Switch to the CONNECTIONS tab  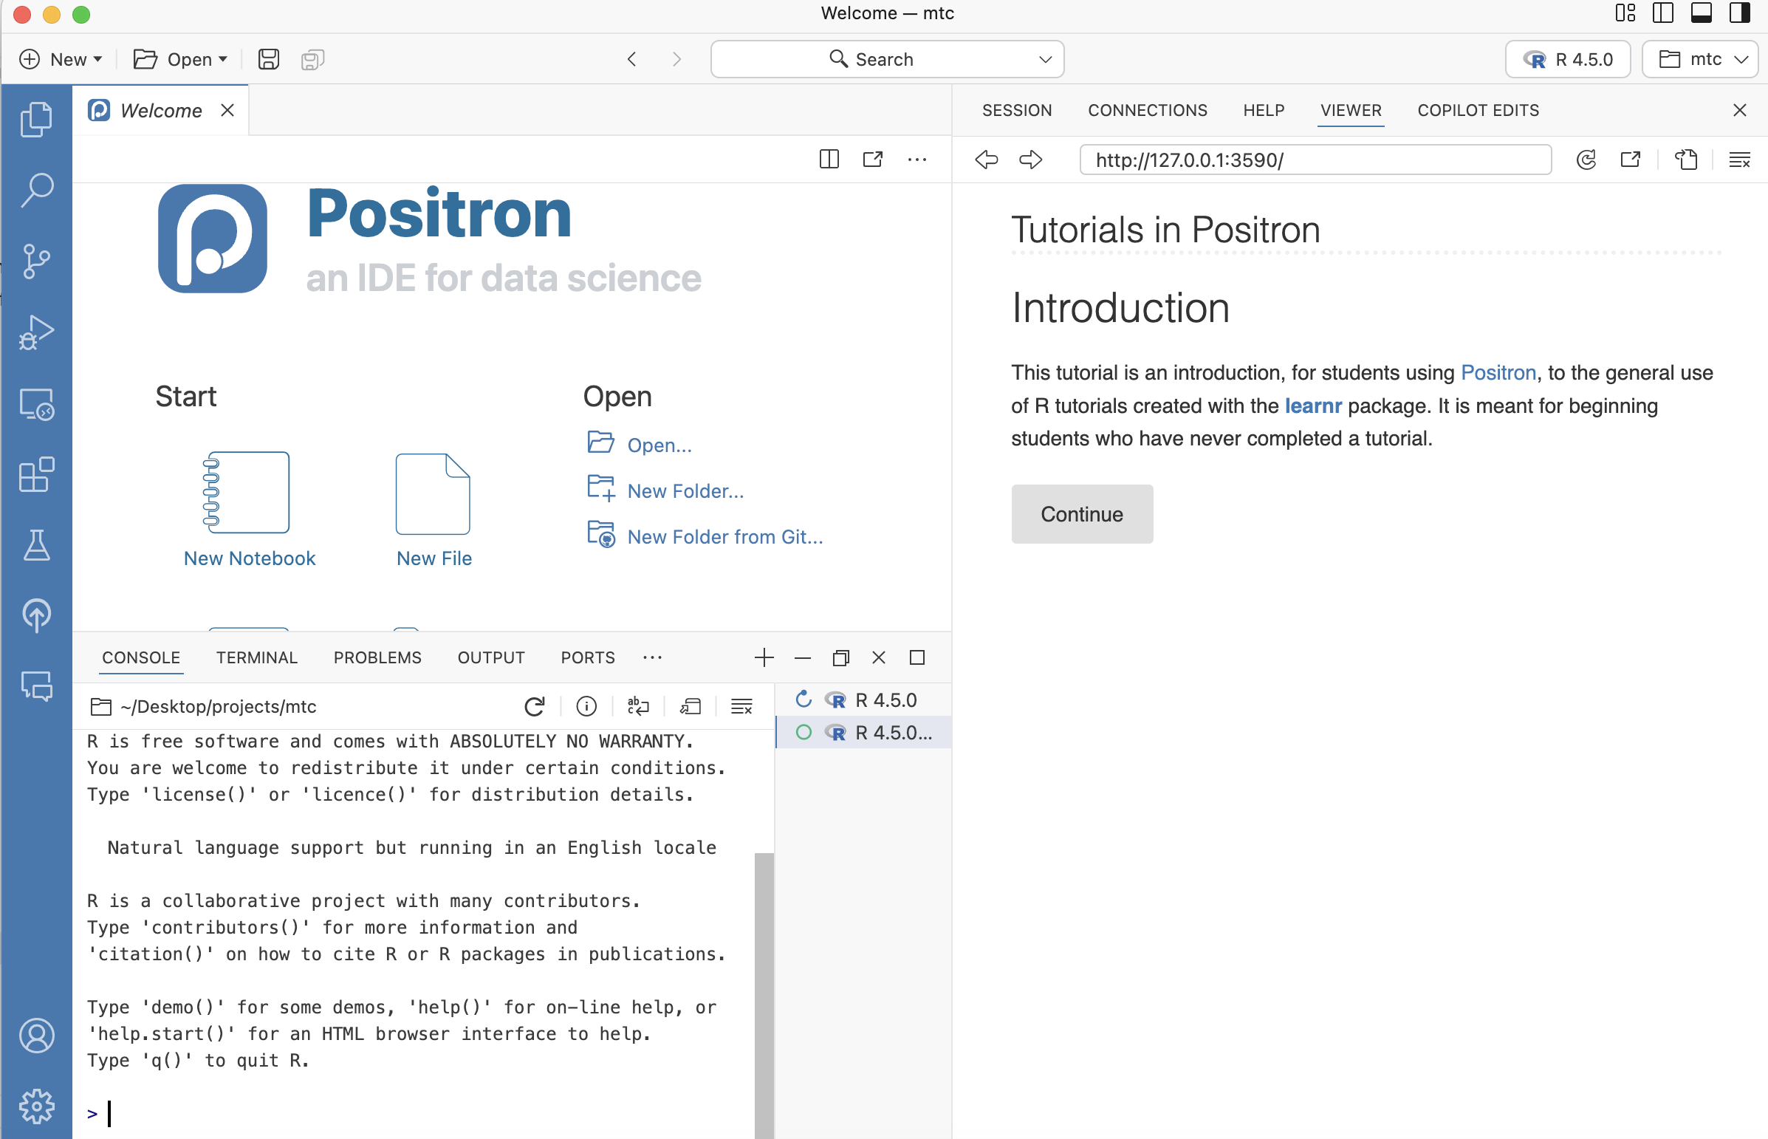pos(1147,110)
